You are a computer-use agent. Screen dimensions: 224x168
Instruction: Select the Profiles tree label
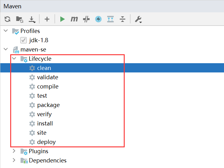click(x=30, y=31)
